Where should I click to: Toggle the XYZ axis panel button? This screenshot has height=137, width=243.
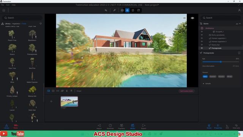[227, 126]
